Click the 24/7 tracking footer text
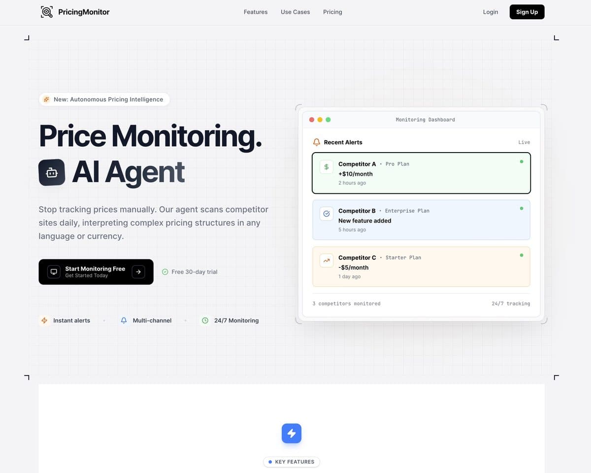 (x=511, y=304)
